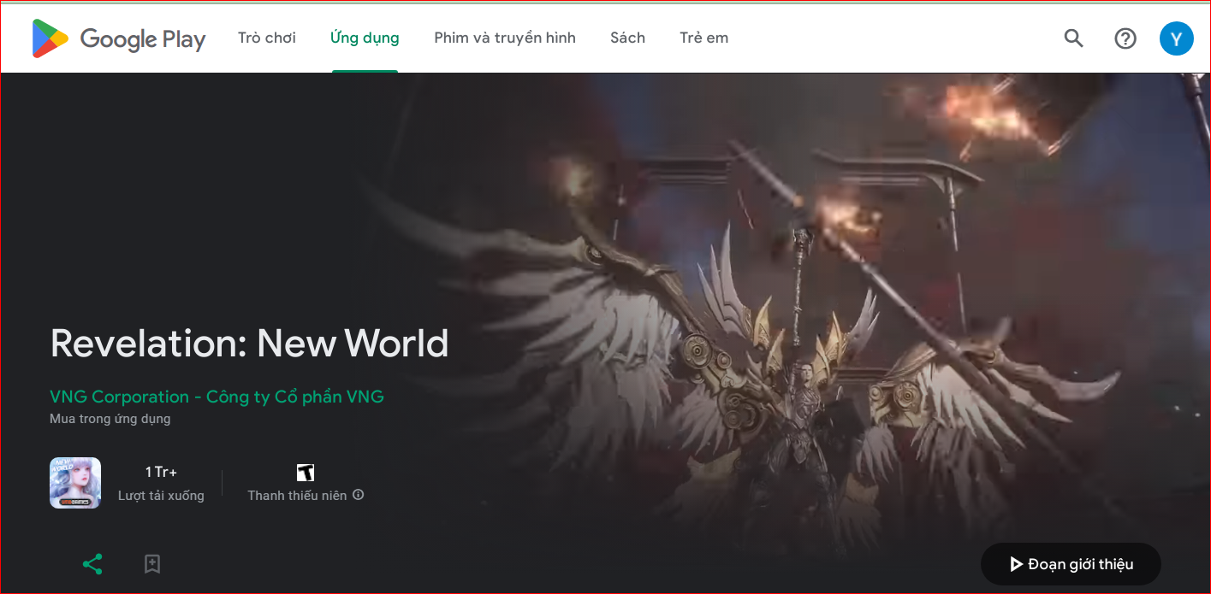Viewport: 1211px width, 594px height.
Task: Open the search magnifier icon
Action: (1073, 38)
